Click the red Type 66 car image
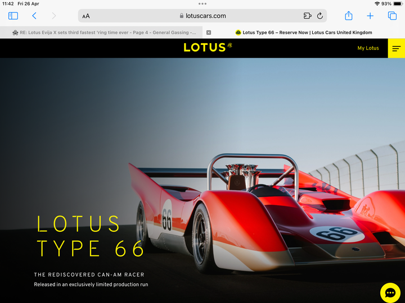The image size is (405, 303). click(x=266, y=214)
